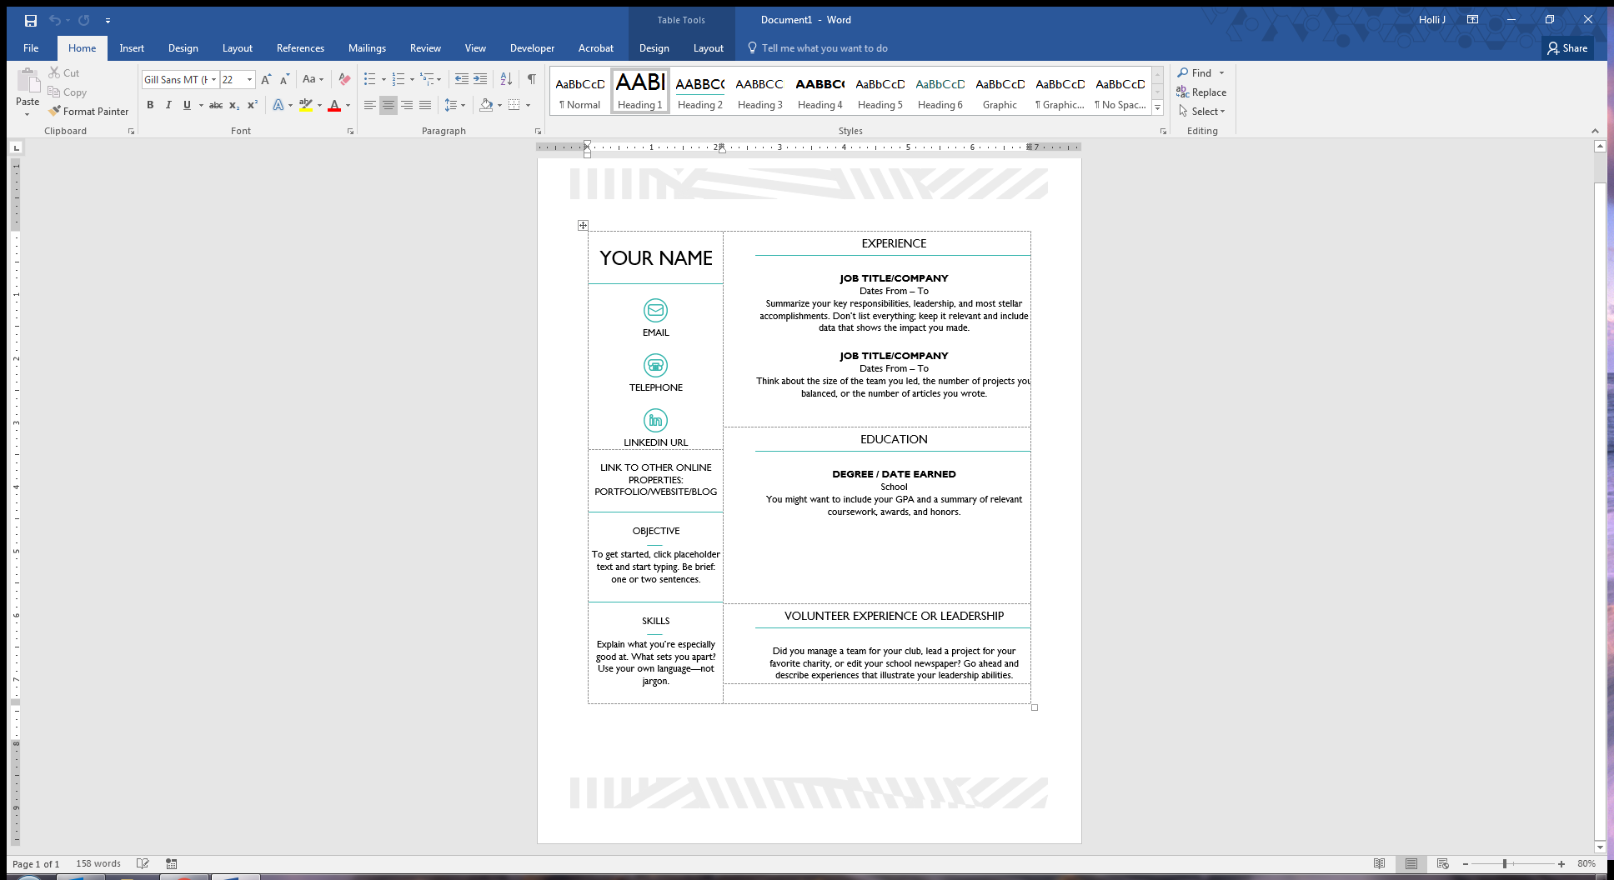Open the Sort icon in Paragraph group
Viewport: 1614px width, 880px height.
[x=506, y=79]
